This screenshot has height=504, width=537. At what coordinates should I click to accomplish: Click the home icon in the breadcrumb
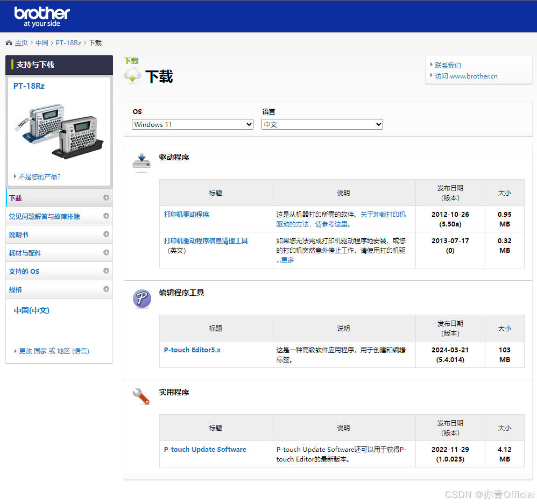9,43
